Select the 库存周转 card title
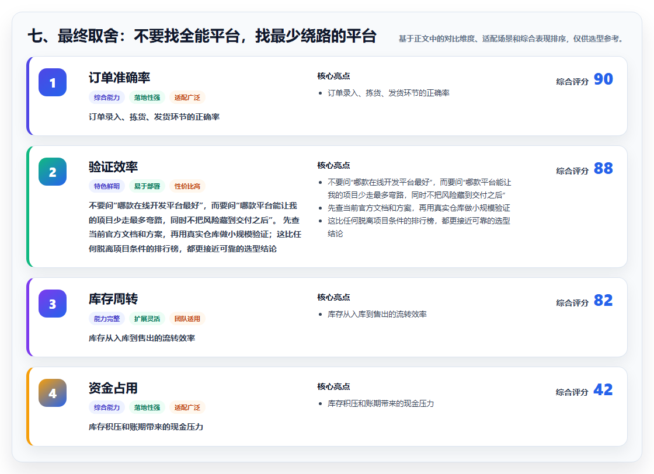Viewport: 654px width, 474px height. pyautogui.click(x=113, y=299)
